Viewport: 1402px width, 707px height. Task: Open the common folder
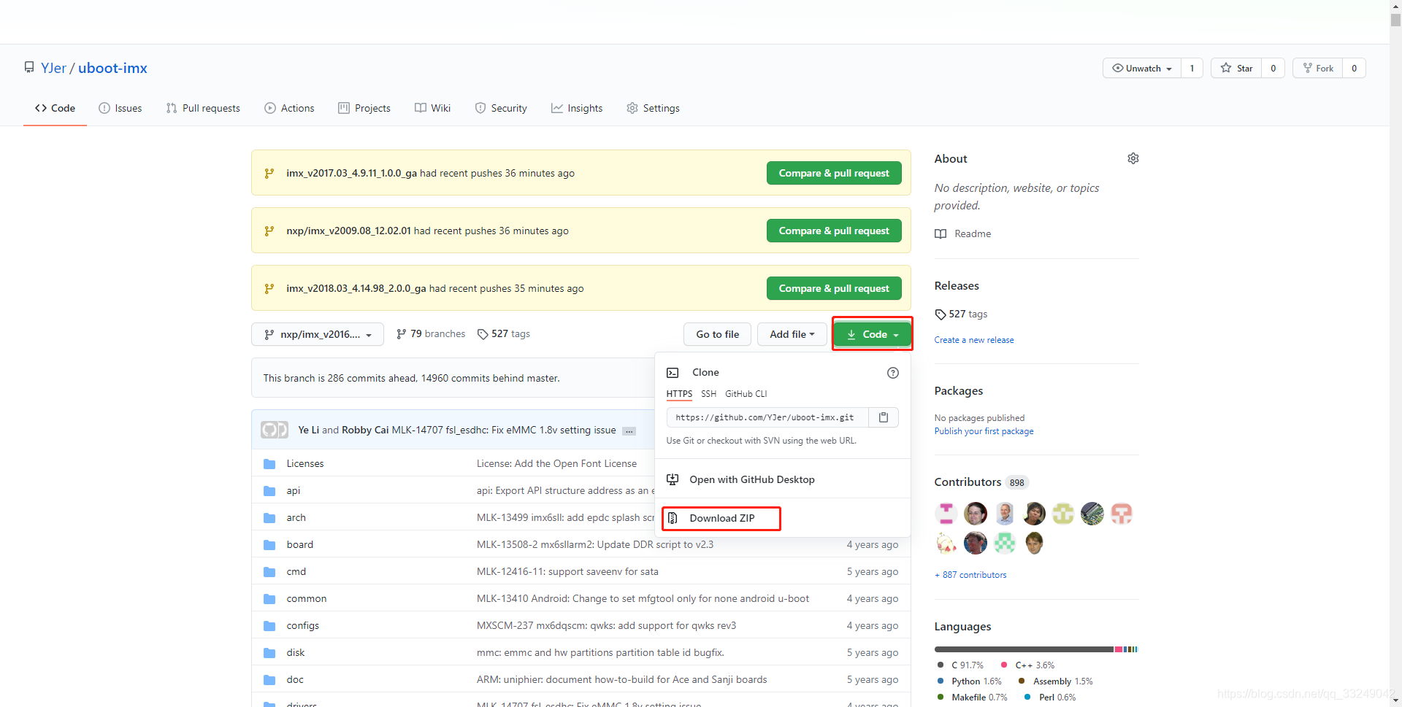click(x=306, y=598)
